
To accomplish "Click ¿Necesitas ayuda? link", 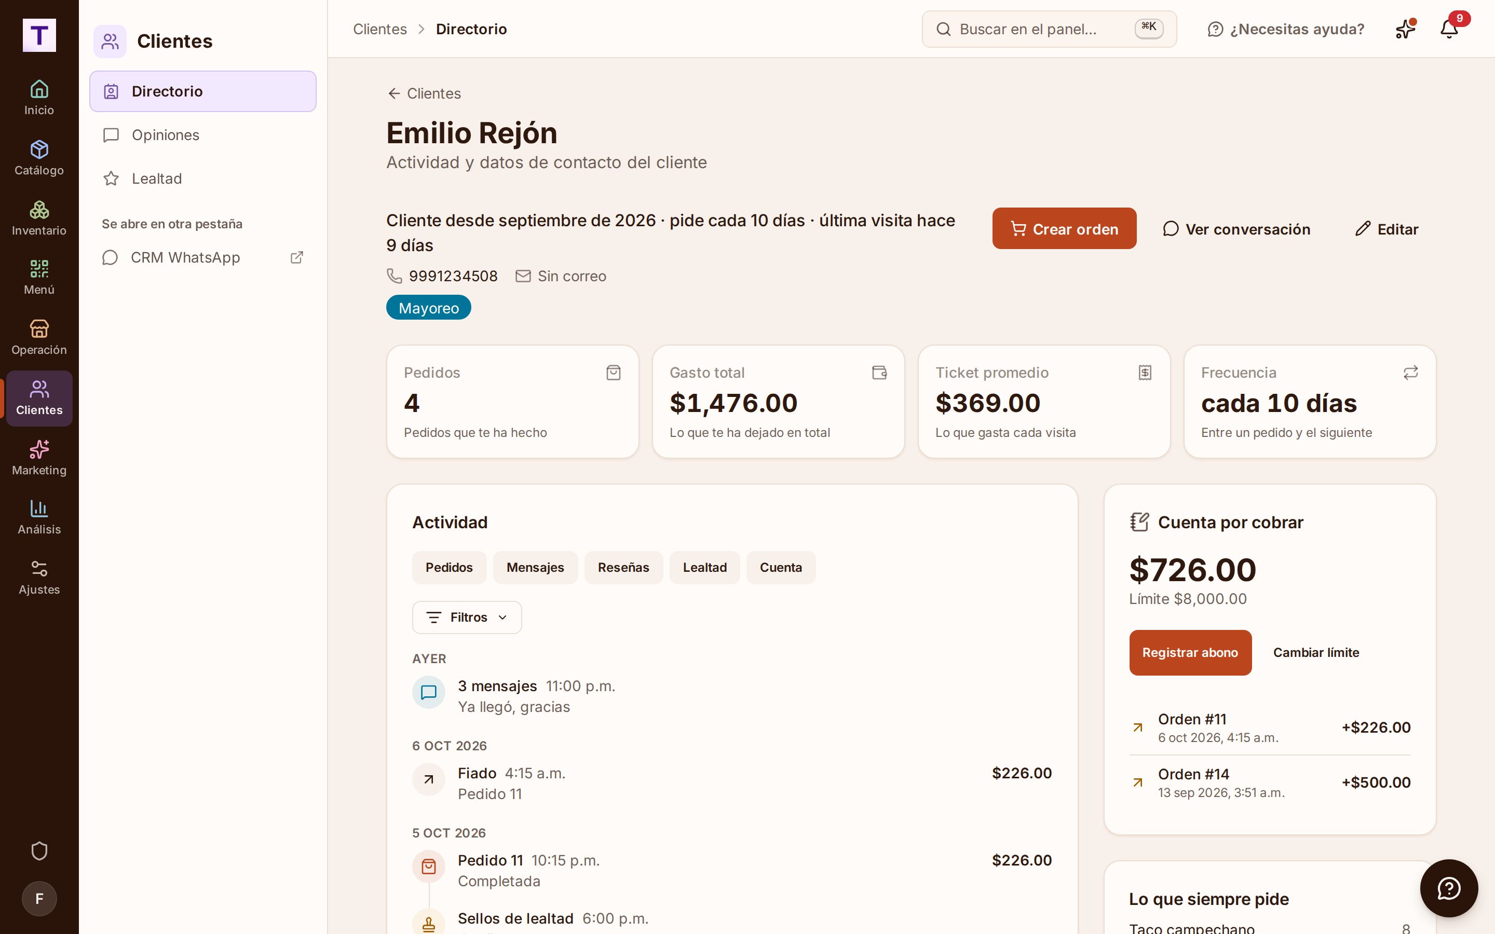I will coord(1286,29).
